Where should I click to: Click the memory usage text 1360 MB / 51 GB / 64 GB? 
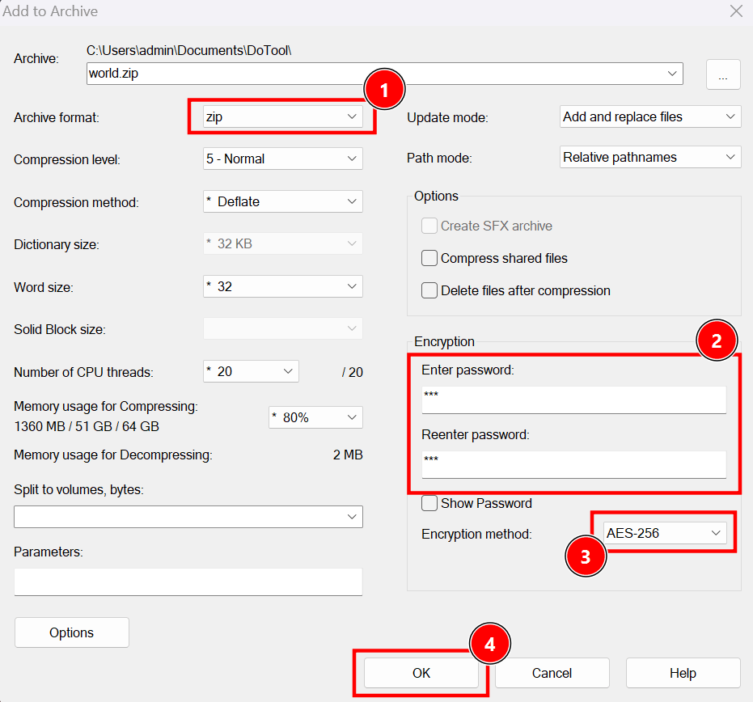(87, 426)
